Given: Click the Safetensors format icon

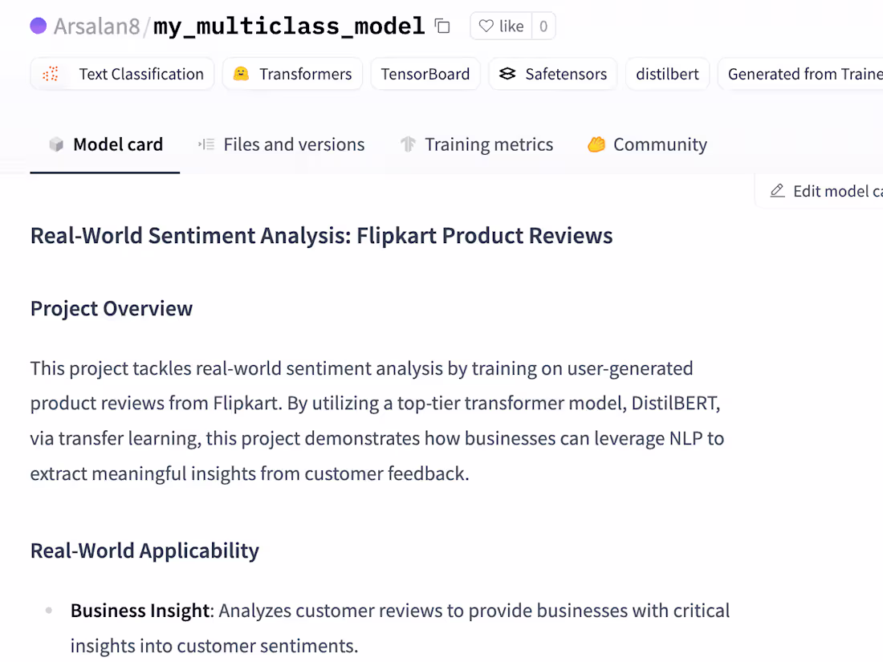Looking at the screenshot, I should [507, 74].
